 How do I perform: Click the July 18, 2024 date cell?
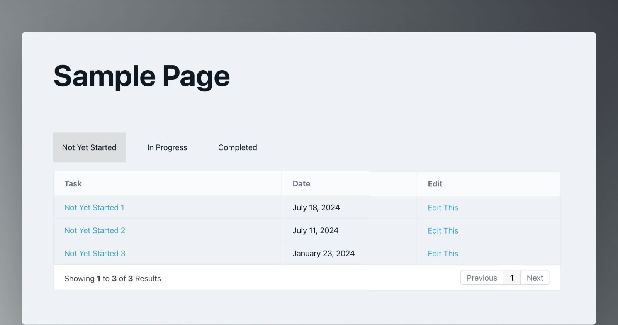pos(316,208)
